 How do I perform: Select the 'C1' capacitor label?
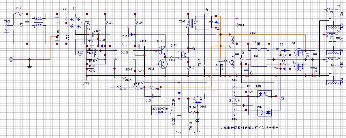[x=21, y=25]
